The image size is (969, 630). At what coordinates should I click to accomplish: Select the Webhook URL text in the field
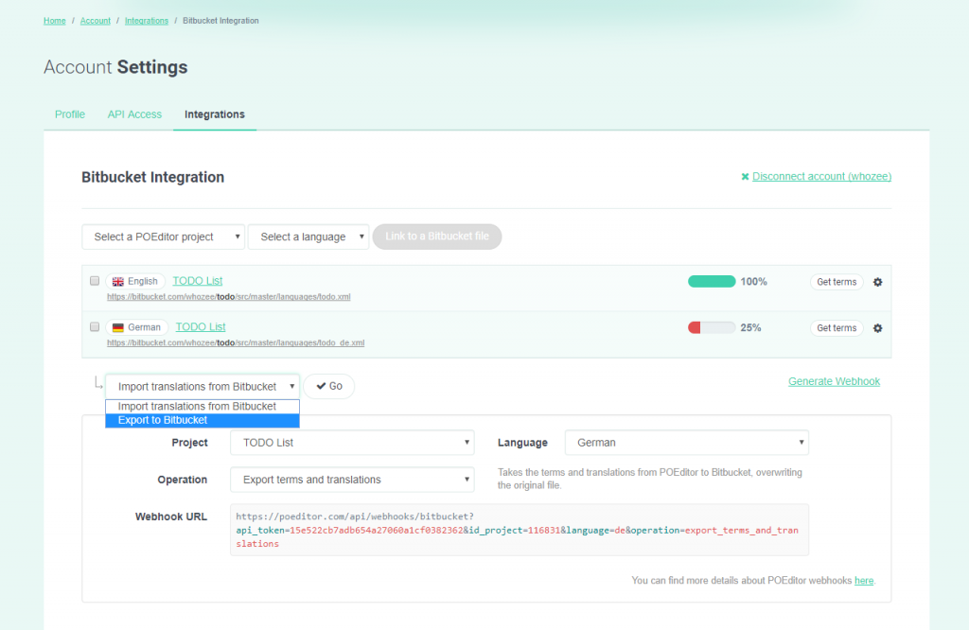pos(519,531)
